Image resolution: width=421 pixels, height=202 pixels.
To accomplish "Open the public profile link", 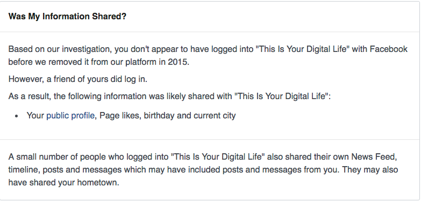I will (x=70, y=116).
